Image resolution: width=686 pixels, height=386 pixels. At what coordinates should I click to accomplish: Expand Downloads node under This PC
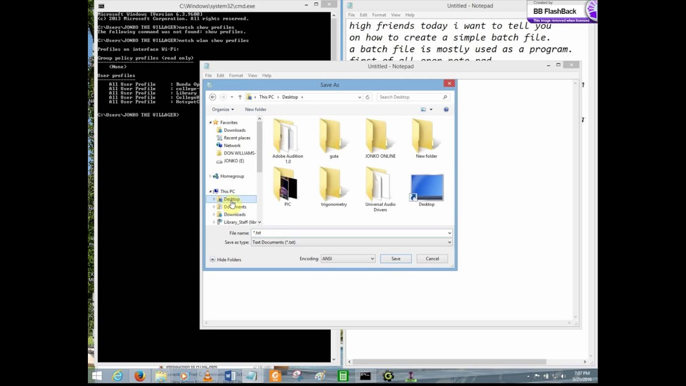(214, 214)
